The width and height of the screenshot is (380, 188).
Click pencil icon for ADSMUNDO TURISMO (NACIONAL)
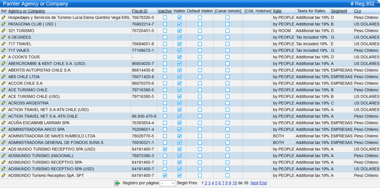[x=3, y=156]
